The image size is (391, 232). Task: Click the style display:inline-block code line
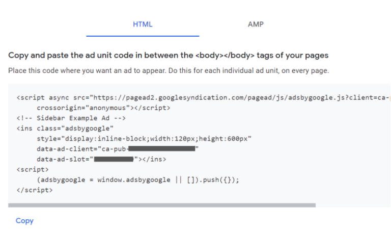[144, 138]
